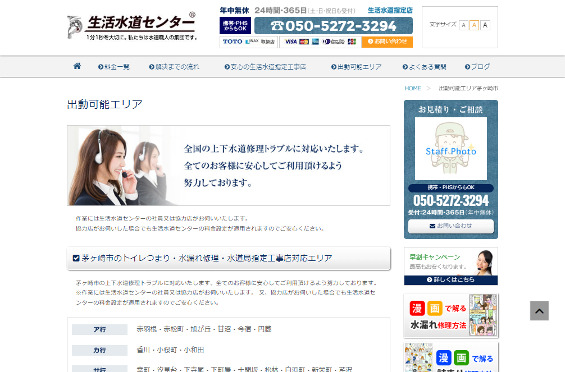Open the 出動可能エリア menu item
The height and width of the screenshot is (372, 565).
(356, 67)
